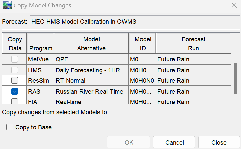Click the QPF model alternative cell
Viewport: 241px width, 149px height.
[x=91, y=59]
